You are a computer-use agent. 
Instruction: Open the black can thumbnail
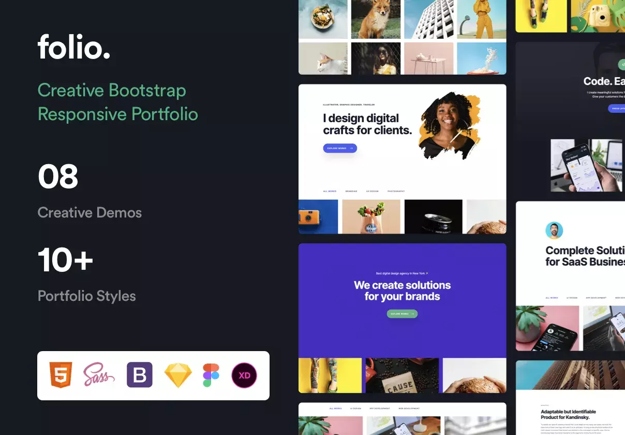pyautogui.click(x=433, y=216)
